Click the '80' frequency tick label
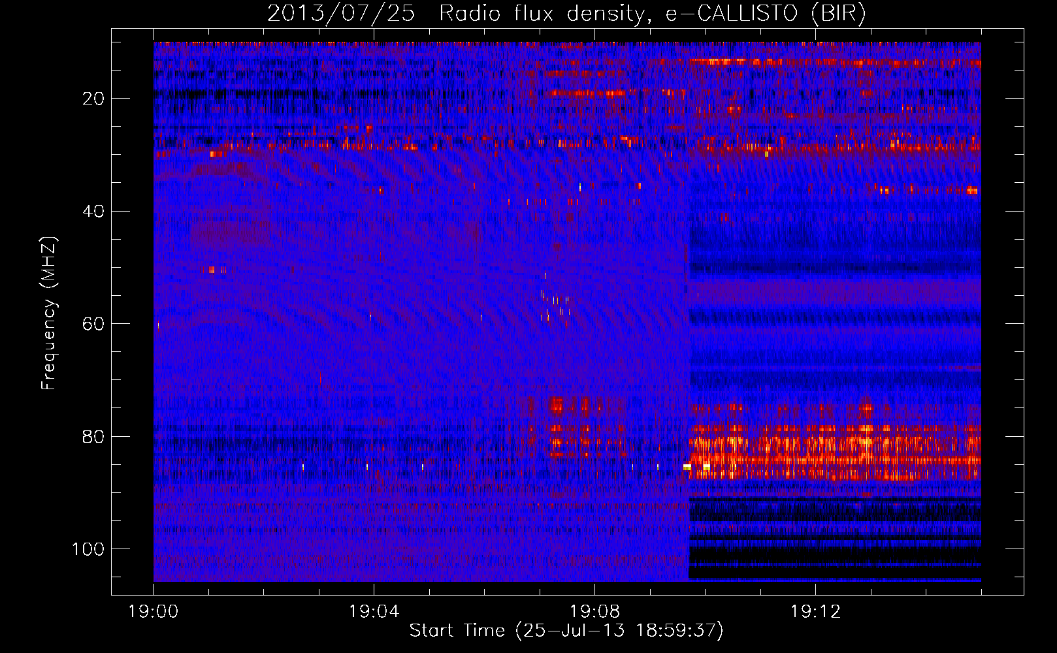Viewport: 1057px width, 653px height. [93, 436]
